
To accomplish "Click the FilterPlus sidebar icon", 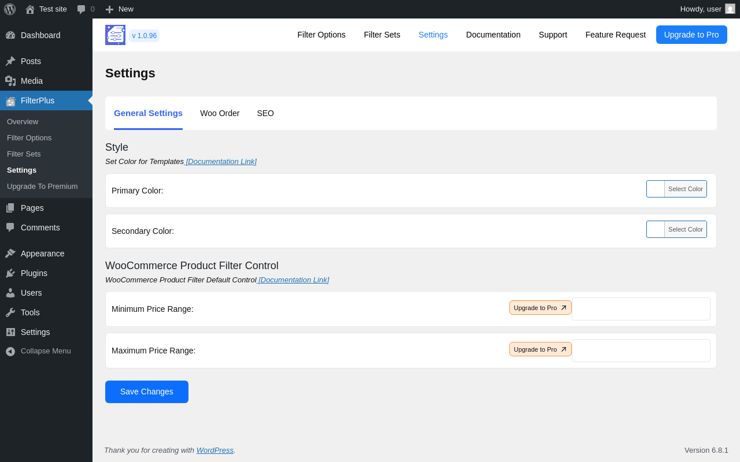I will 10,100.
